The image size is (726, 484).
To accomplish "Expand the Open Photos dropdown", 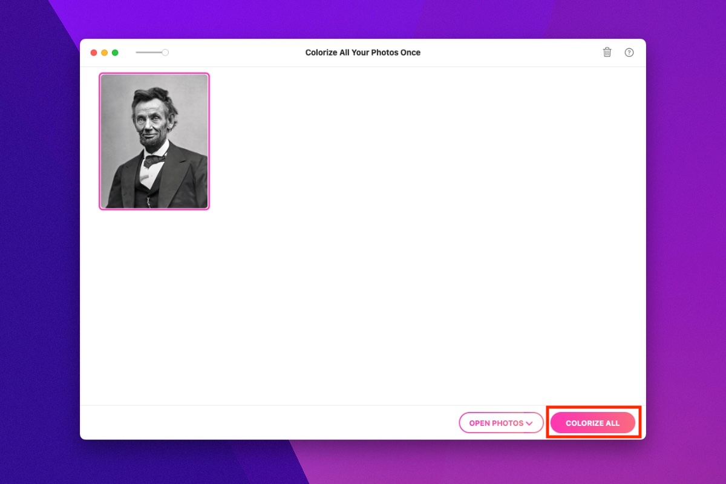I will pos(502,423).
